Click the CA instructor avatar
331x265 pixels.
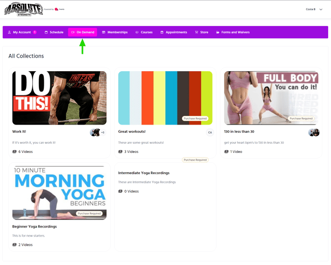(x=210, y=132)
